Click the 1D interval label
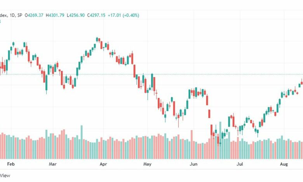Image resolution: width=303 pixels, height=182 pixels. 12,15
